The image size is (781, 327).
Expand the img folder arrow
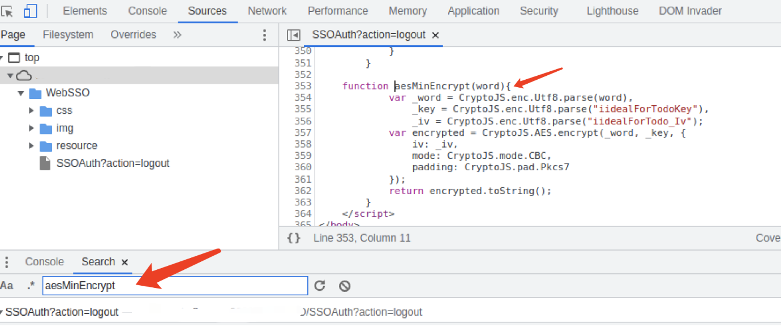pos(32,128)
